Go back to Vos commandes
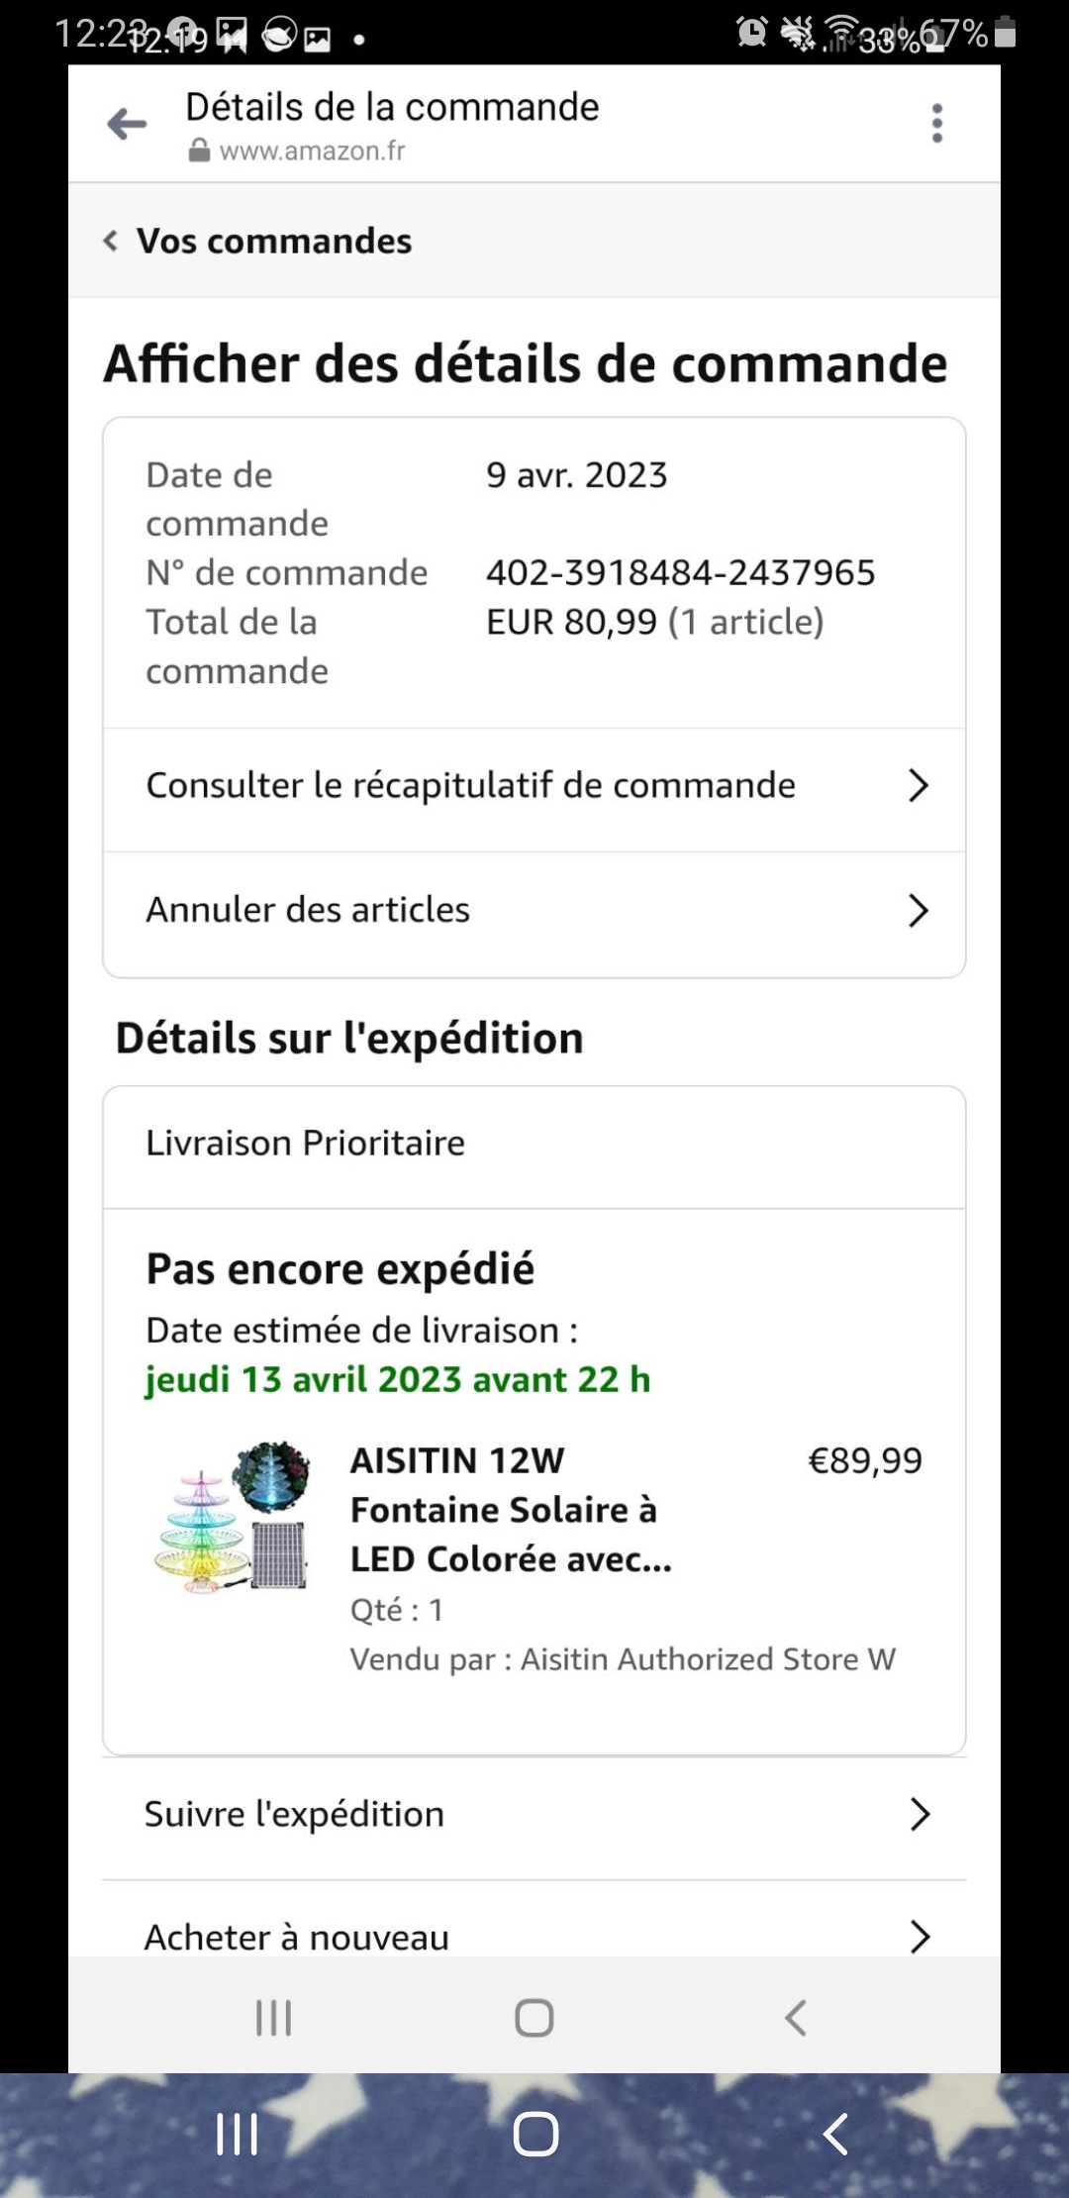The width and height of the screenshot is (1069, 2198). tap(258, 241)
